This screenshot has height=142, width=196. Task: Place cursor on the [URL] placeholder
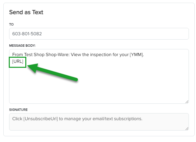point(18,61)
